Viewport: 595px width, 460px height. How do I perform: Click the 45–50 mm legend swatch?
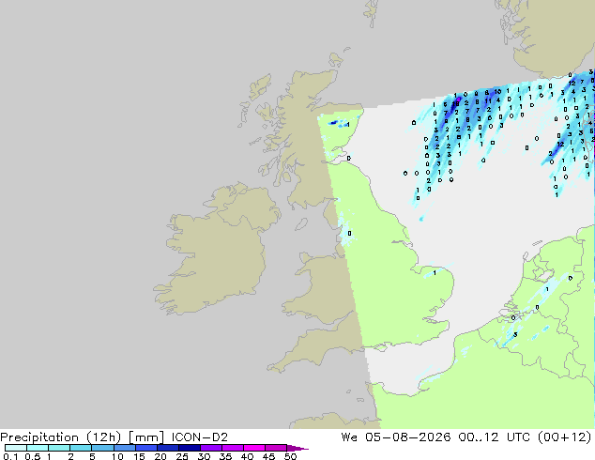[x=275, y=448]
